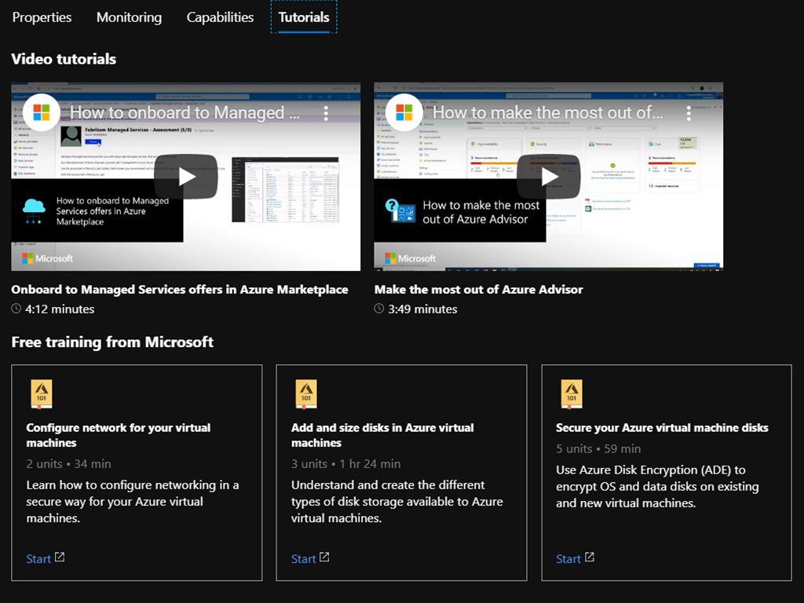Play the Managed Services onboarding video

pos(186,177)
